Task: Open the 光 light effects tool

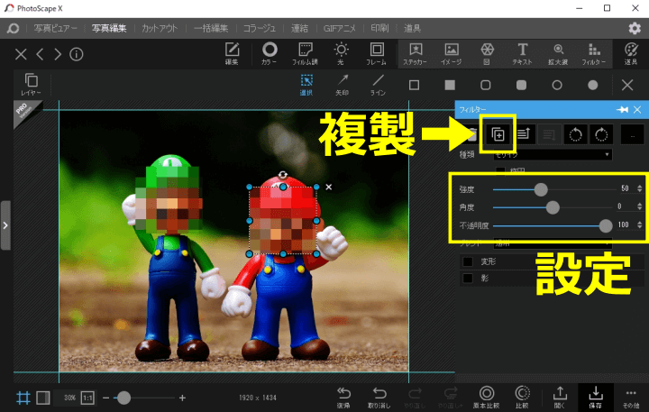Action: point(341,54)
